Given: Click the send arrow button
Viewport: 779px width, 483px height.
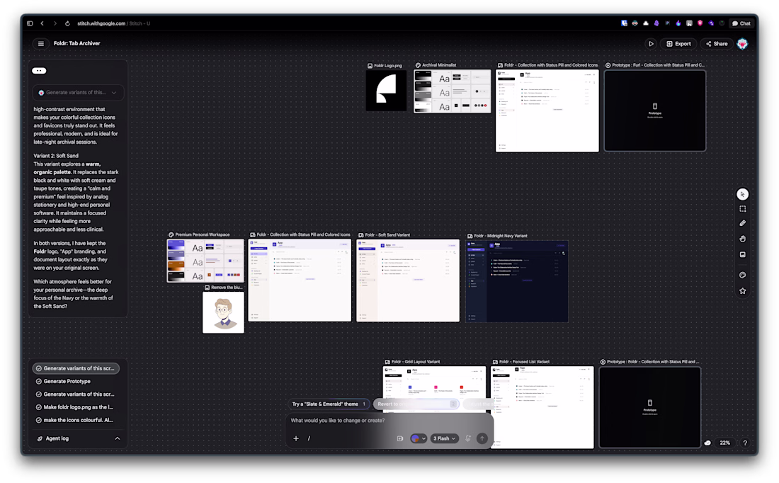Looking at the screenshot, I should (482, 438).
